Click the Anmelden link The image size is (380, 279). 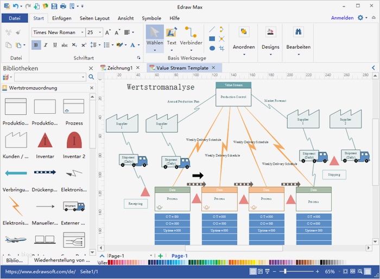pos(342,18)
